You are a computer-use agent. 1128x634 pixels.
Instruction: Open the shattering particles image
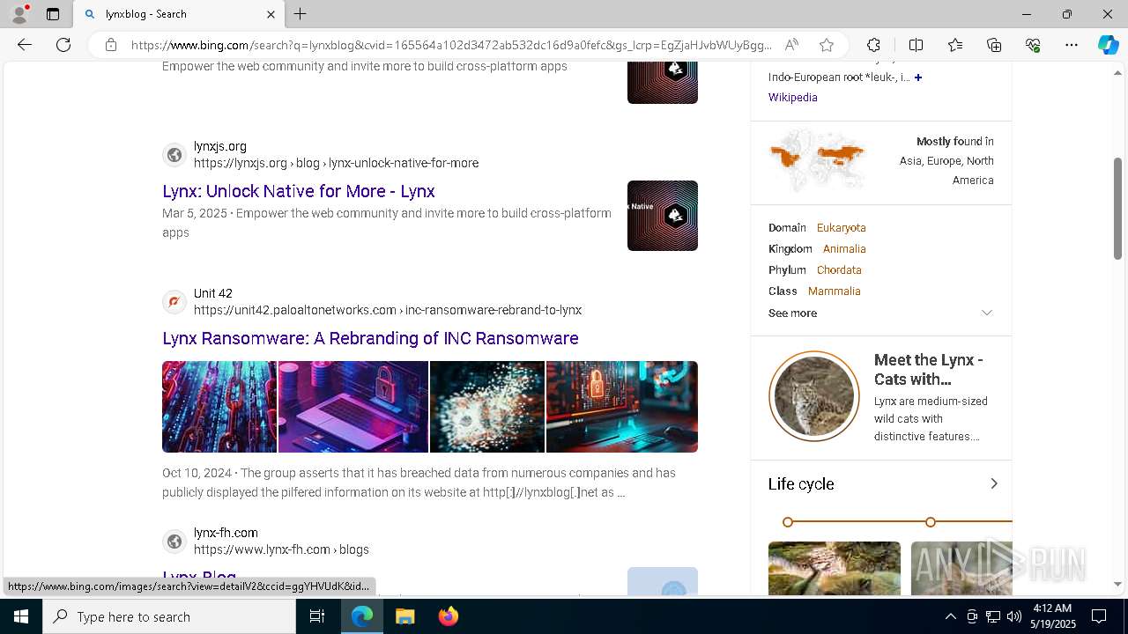tap(487, 407)
